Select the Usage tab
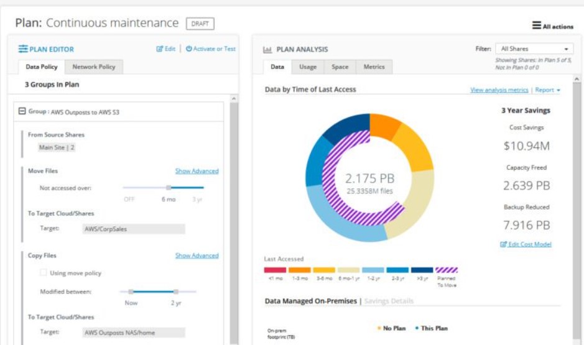 [308, 67]
